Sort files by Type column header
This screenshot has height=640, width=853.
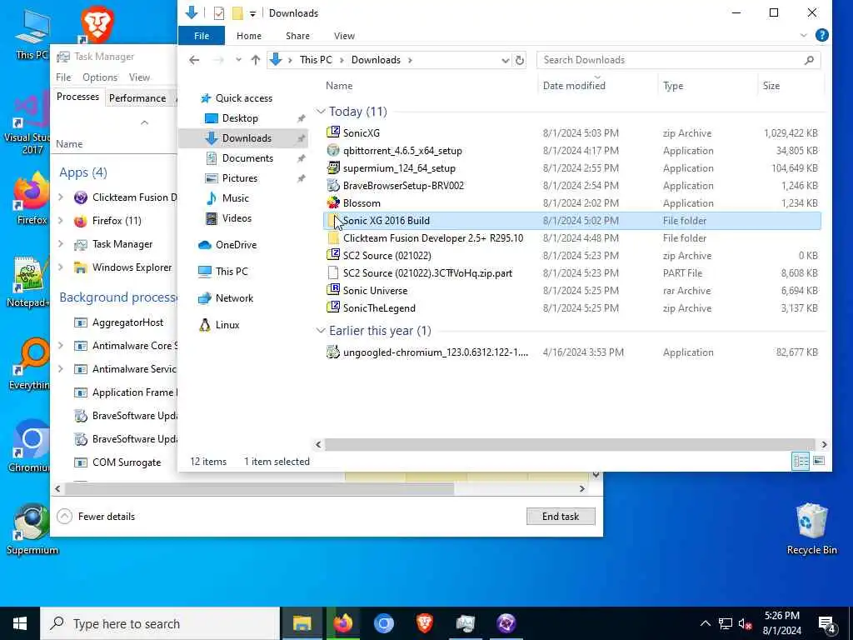(673, 86)
